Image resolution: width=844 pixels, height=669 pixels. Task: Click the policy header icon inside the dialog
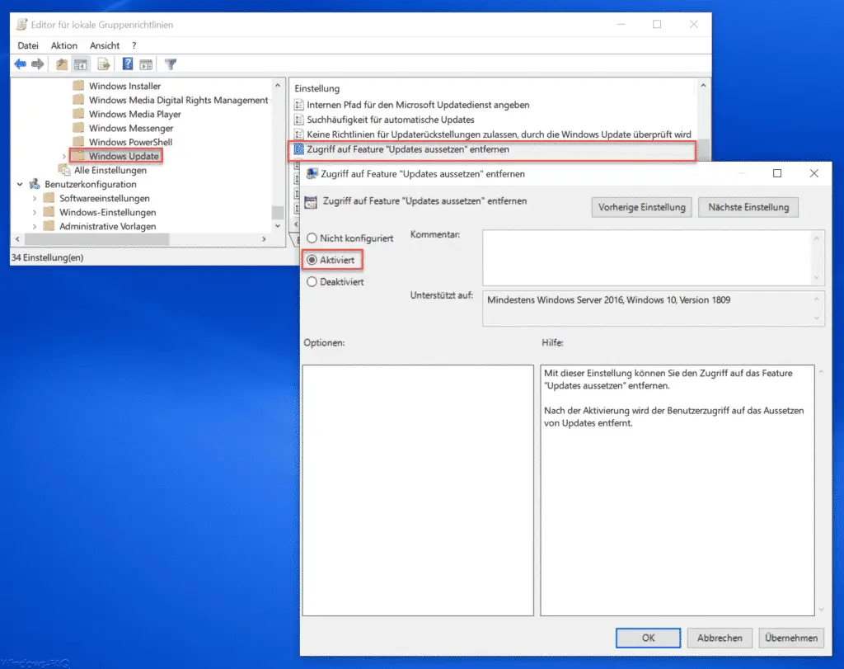(311, 202)
